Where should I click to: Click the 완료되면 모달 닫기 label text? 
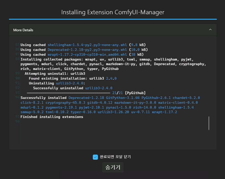click(x=115, y=157)
